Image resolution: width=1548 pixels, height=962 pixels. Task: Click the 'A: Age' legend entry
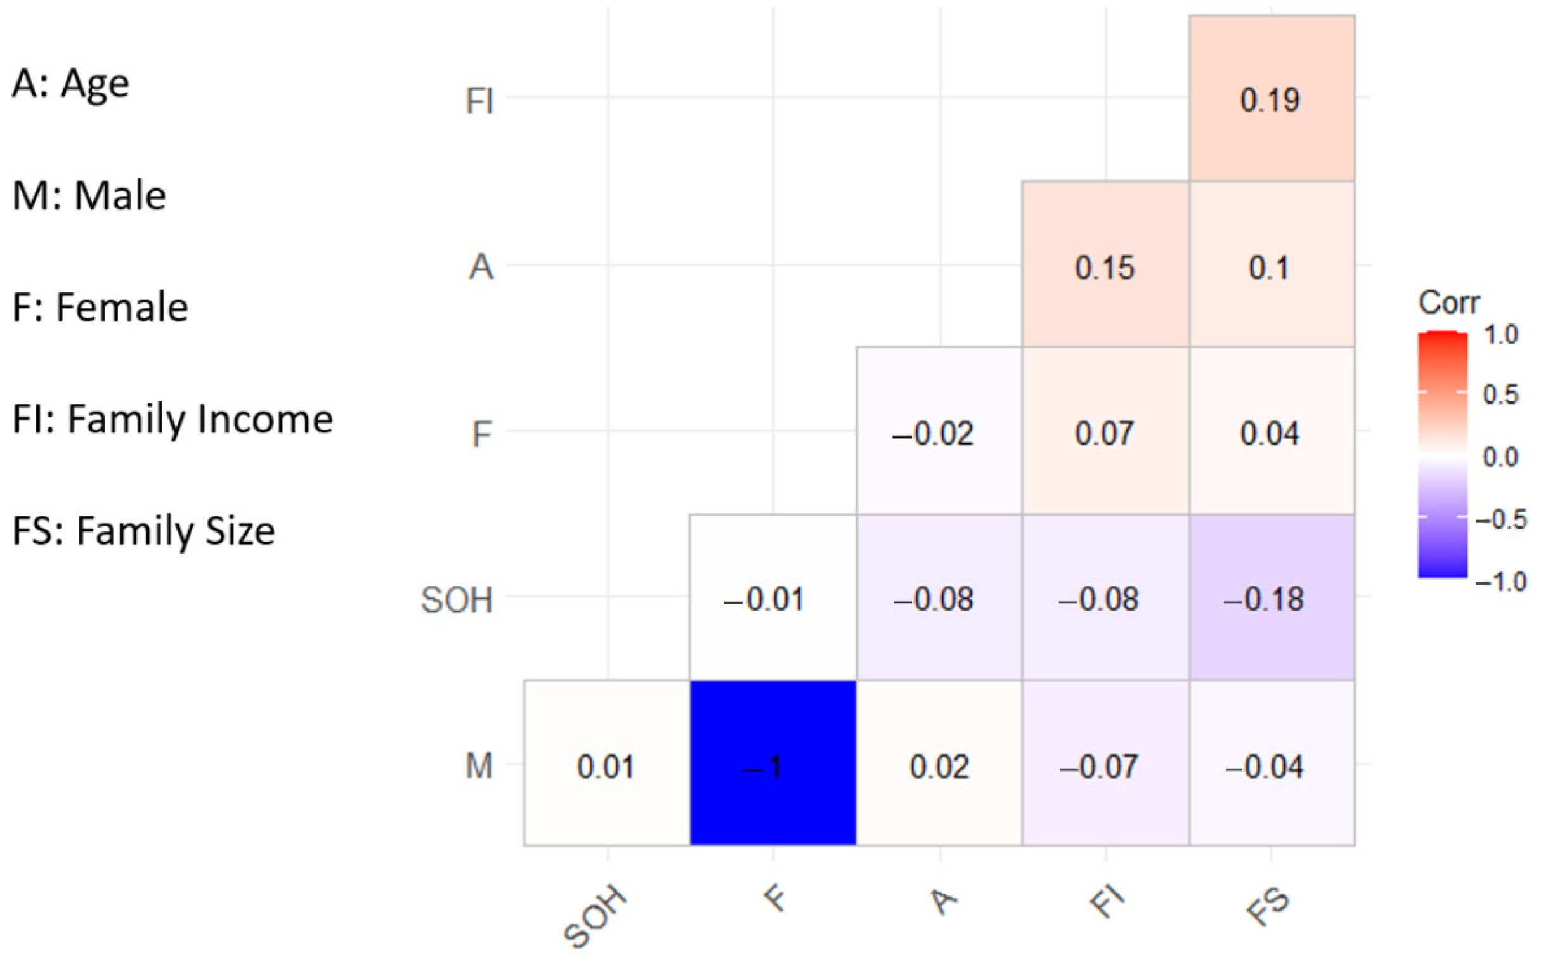[70, 83]
